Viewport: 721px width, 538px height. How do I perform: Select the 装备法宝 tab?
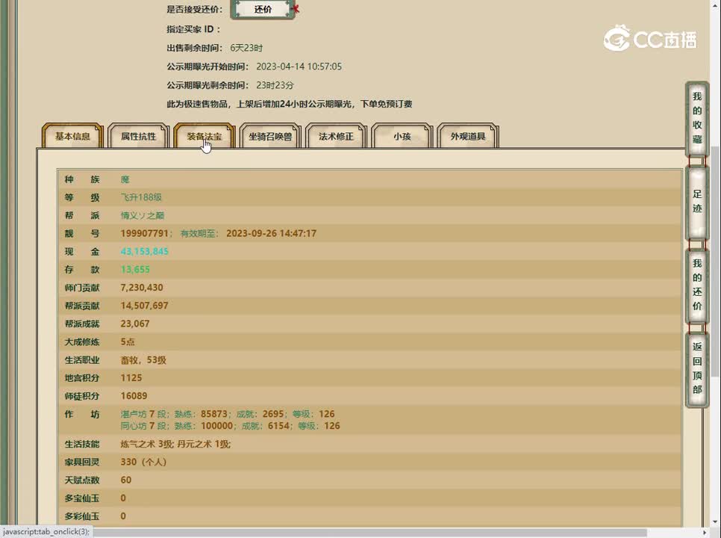(204, 137)
